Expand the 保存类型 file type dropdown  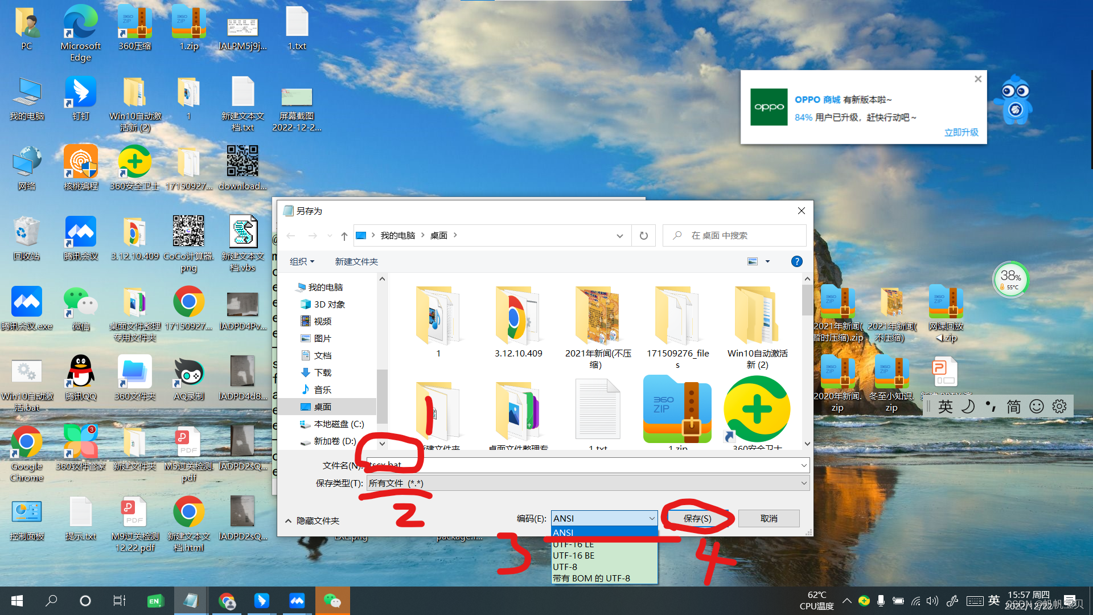pyautogui.click(x=803, y=483)
